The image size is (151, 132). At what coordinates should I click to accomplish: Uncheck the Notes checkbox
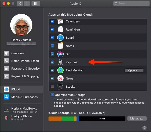[x=52, y=46]
